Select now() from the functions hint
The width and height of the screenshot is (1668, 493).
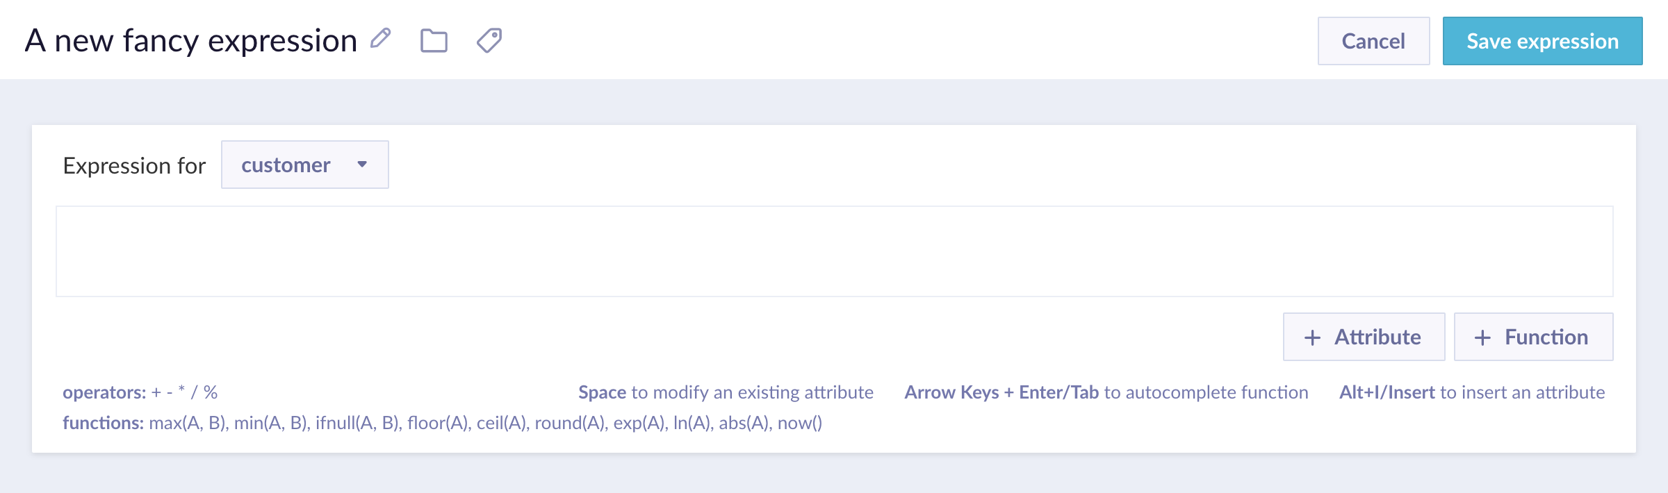click(799, 423)
